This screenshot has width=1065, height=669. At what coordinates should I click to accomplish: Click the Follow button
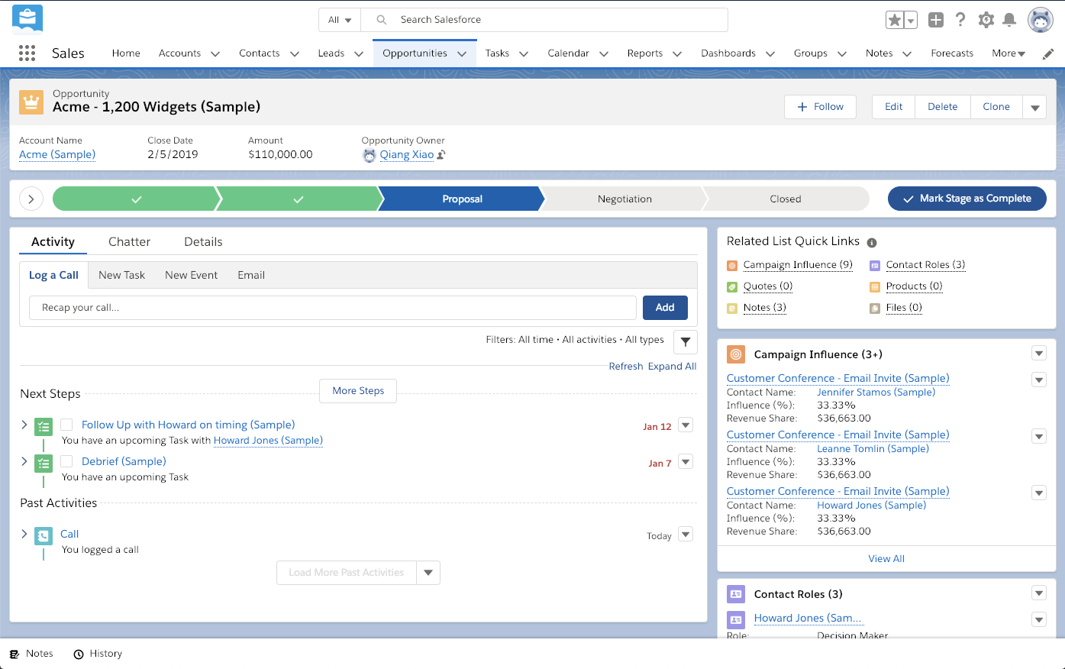point(820,107)
